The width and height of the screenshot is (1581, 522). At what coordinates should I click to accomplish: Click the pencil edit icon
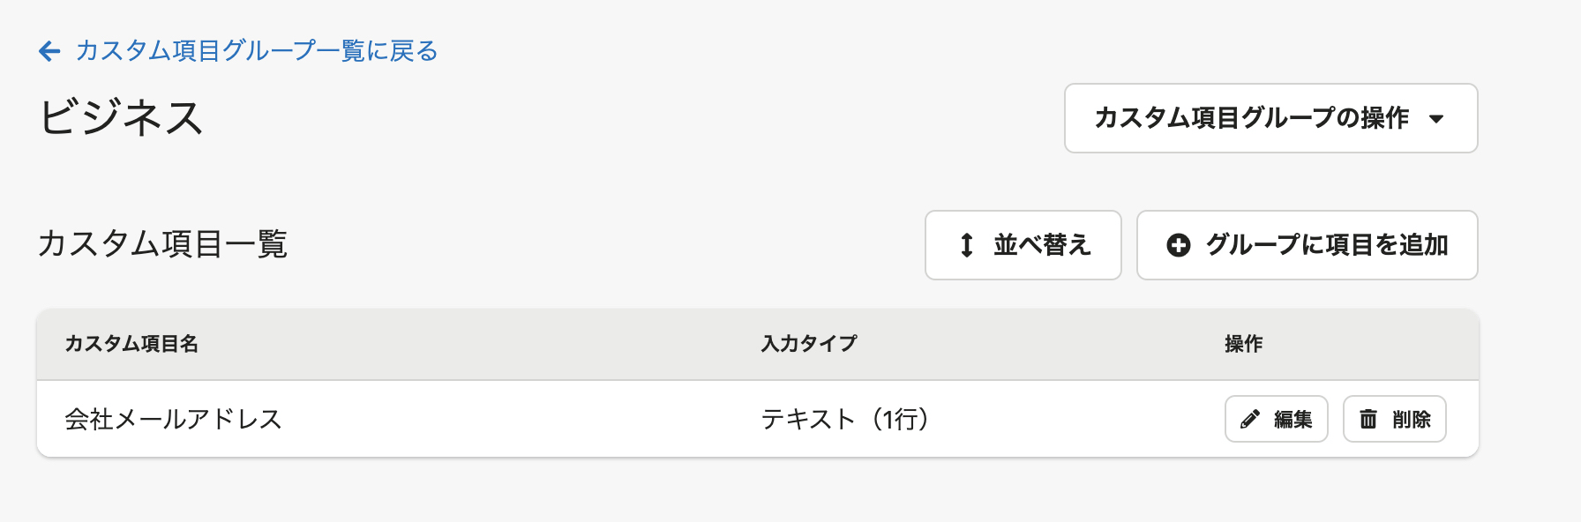click(1249, 420)
